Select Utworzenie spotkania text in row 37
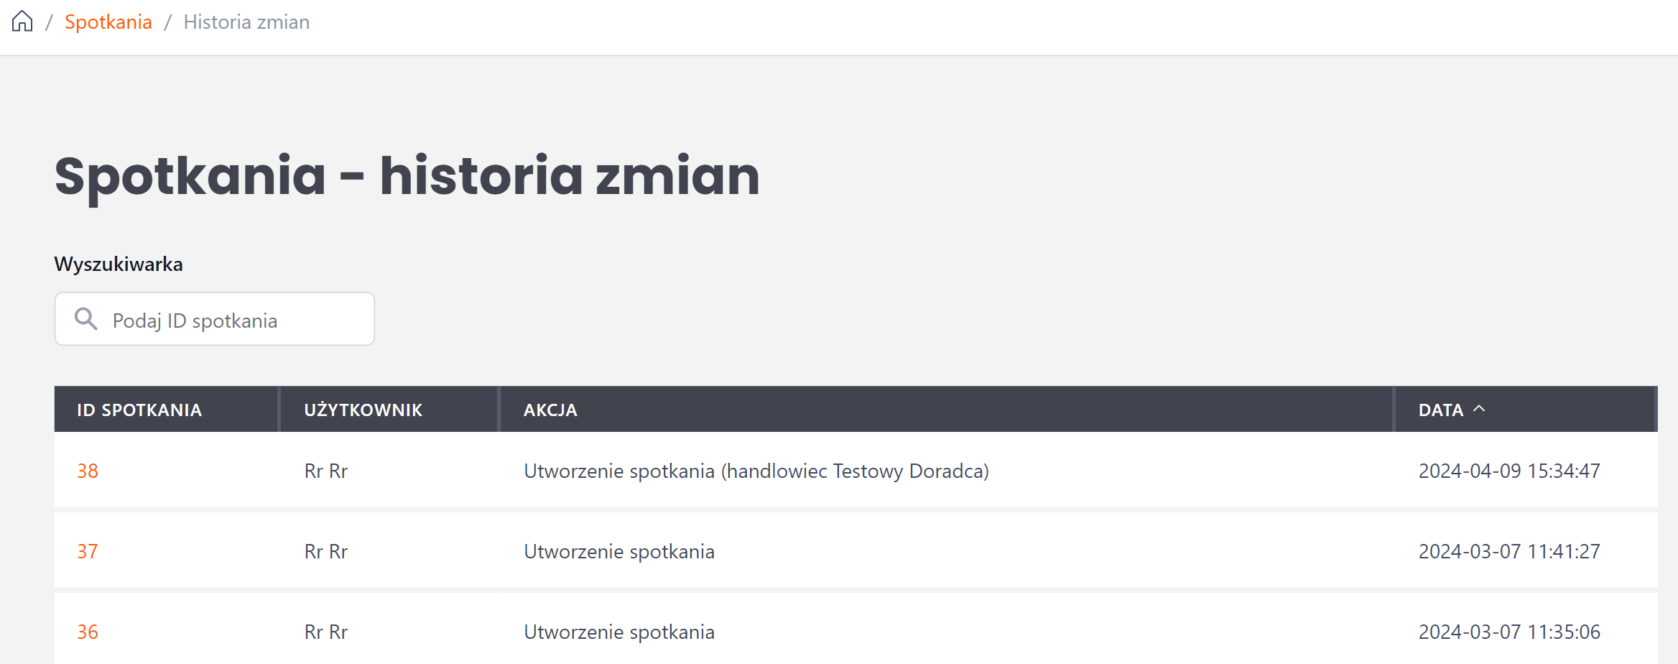The image size is (1678, 664). pyautogui.click(x=619, y=551)
